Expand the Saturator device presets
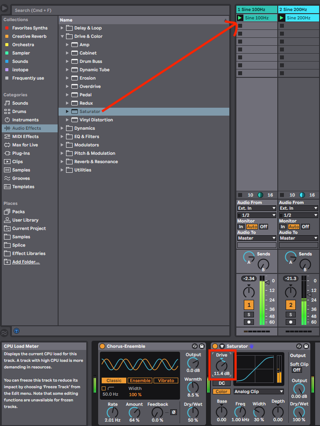320x426 pixels. [x=67, y=111]
